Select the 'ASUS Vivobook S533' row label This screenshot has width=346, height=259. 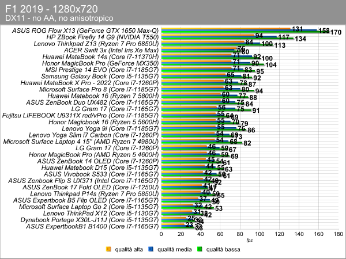click(x=101, y=174)
